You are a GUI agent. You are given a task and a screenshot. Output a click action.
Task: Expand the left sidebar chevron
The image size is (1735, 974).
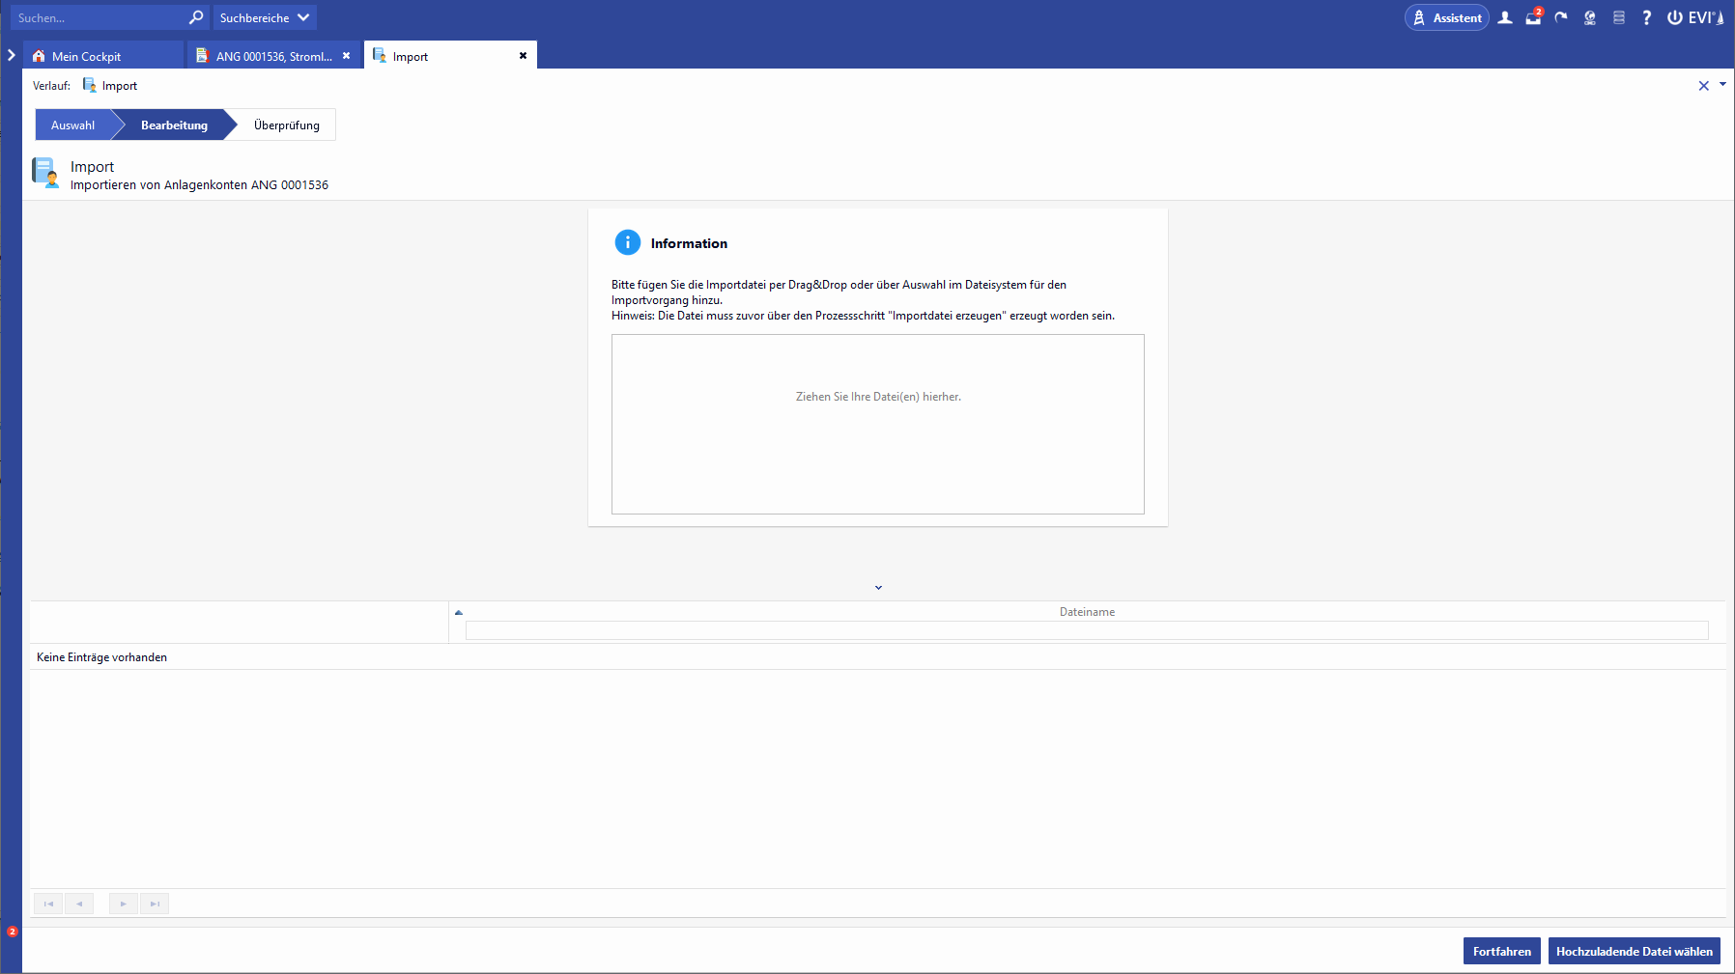coord(12,55)
